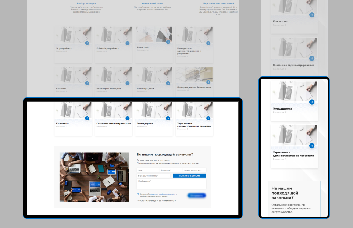Click the team meeting photo beside the form
This screenshot has width=353, height=228.
(94, 177)
